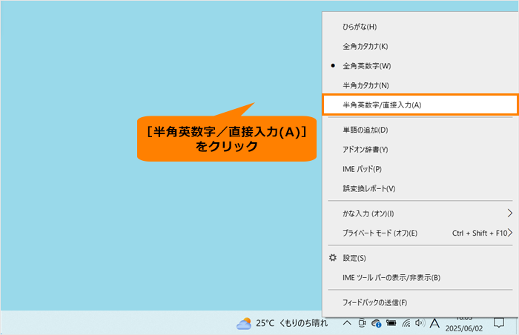The width and height of the screenshot is (519, 335).
Task: Open IME 設定(S) with gear icon
Action: point(420,258)
